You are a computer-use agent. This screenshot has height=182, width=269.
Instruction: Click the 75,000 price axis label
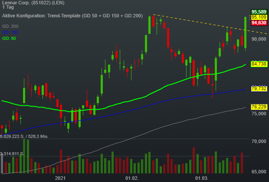tap(259, 114)
